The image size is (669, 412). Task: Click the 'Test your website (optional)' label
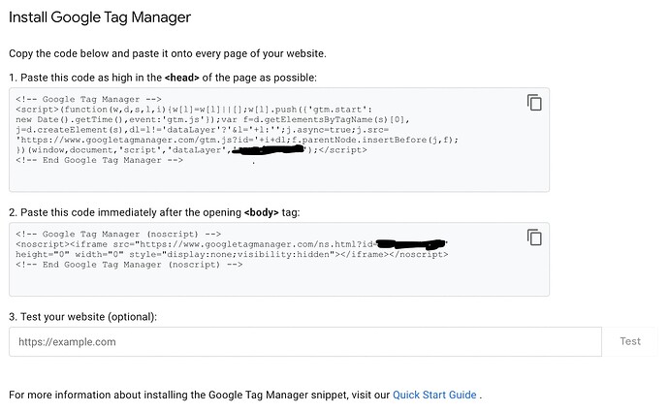point(82,317)
